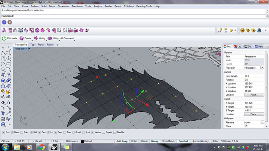269x151 pixels.
Task: Click the T-Splines pipe arch icon
Action: click(x=15, y=31)
